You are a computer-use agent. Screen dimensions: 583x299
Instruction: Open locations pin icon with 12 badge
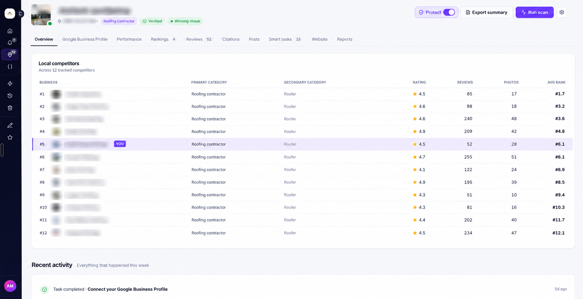click(x=10, y=55)
